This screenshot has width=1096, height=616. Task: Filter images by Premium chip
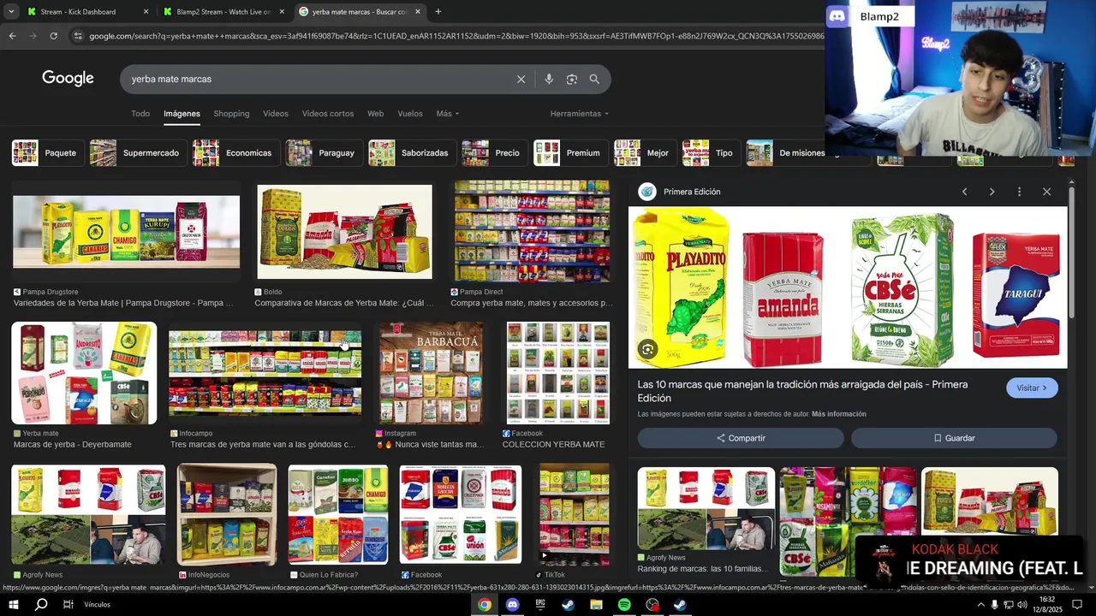click(570, 153)
